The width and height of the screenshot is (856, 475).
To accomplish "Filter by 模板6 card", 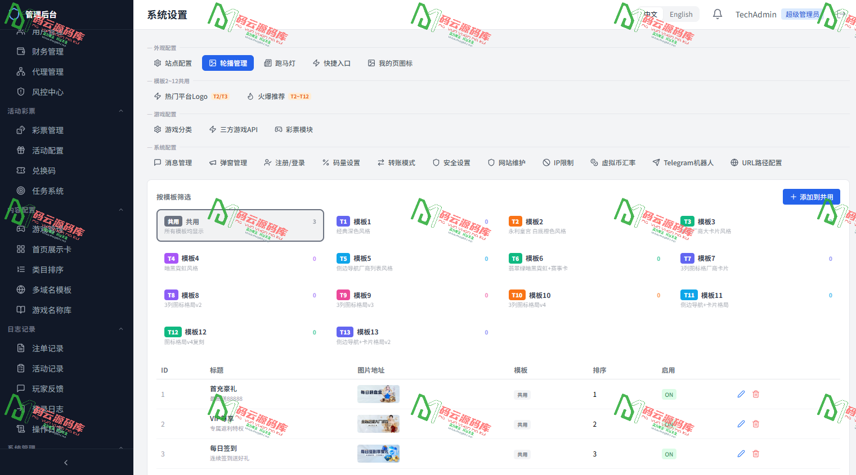I will click(x=584, y=263).
